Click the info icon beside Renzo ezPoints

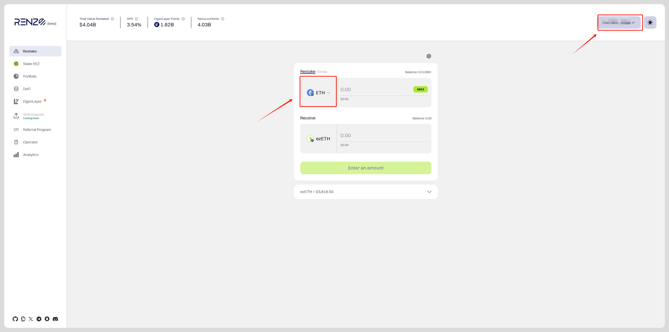tap(223, 19)
